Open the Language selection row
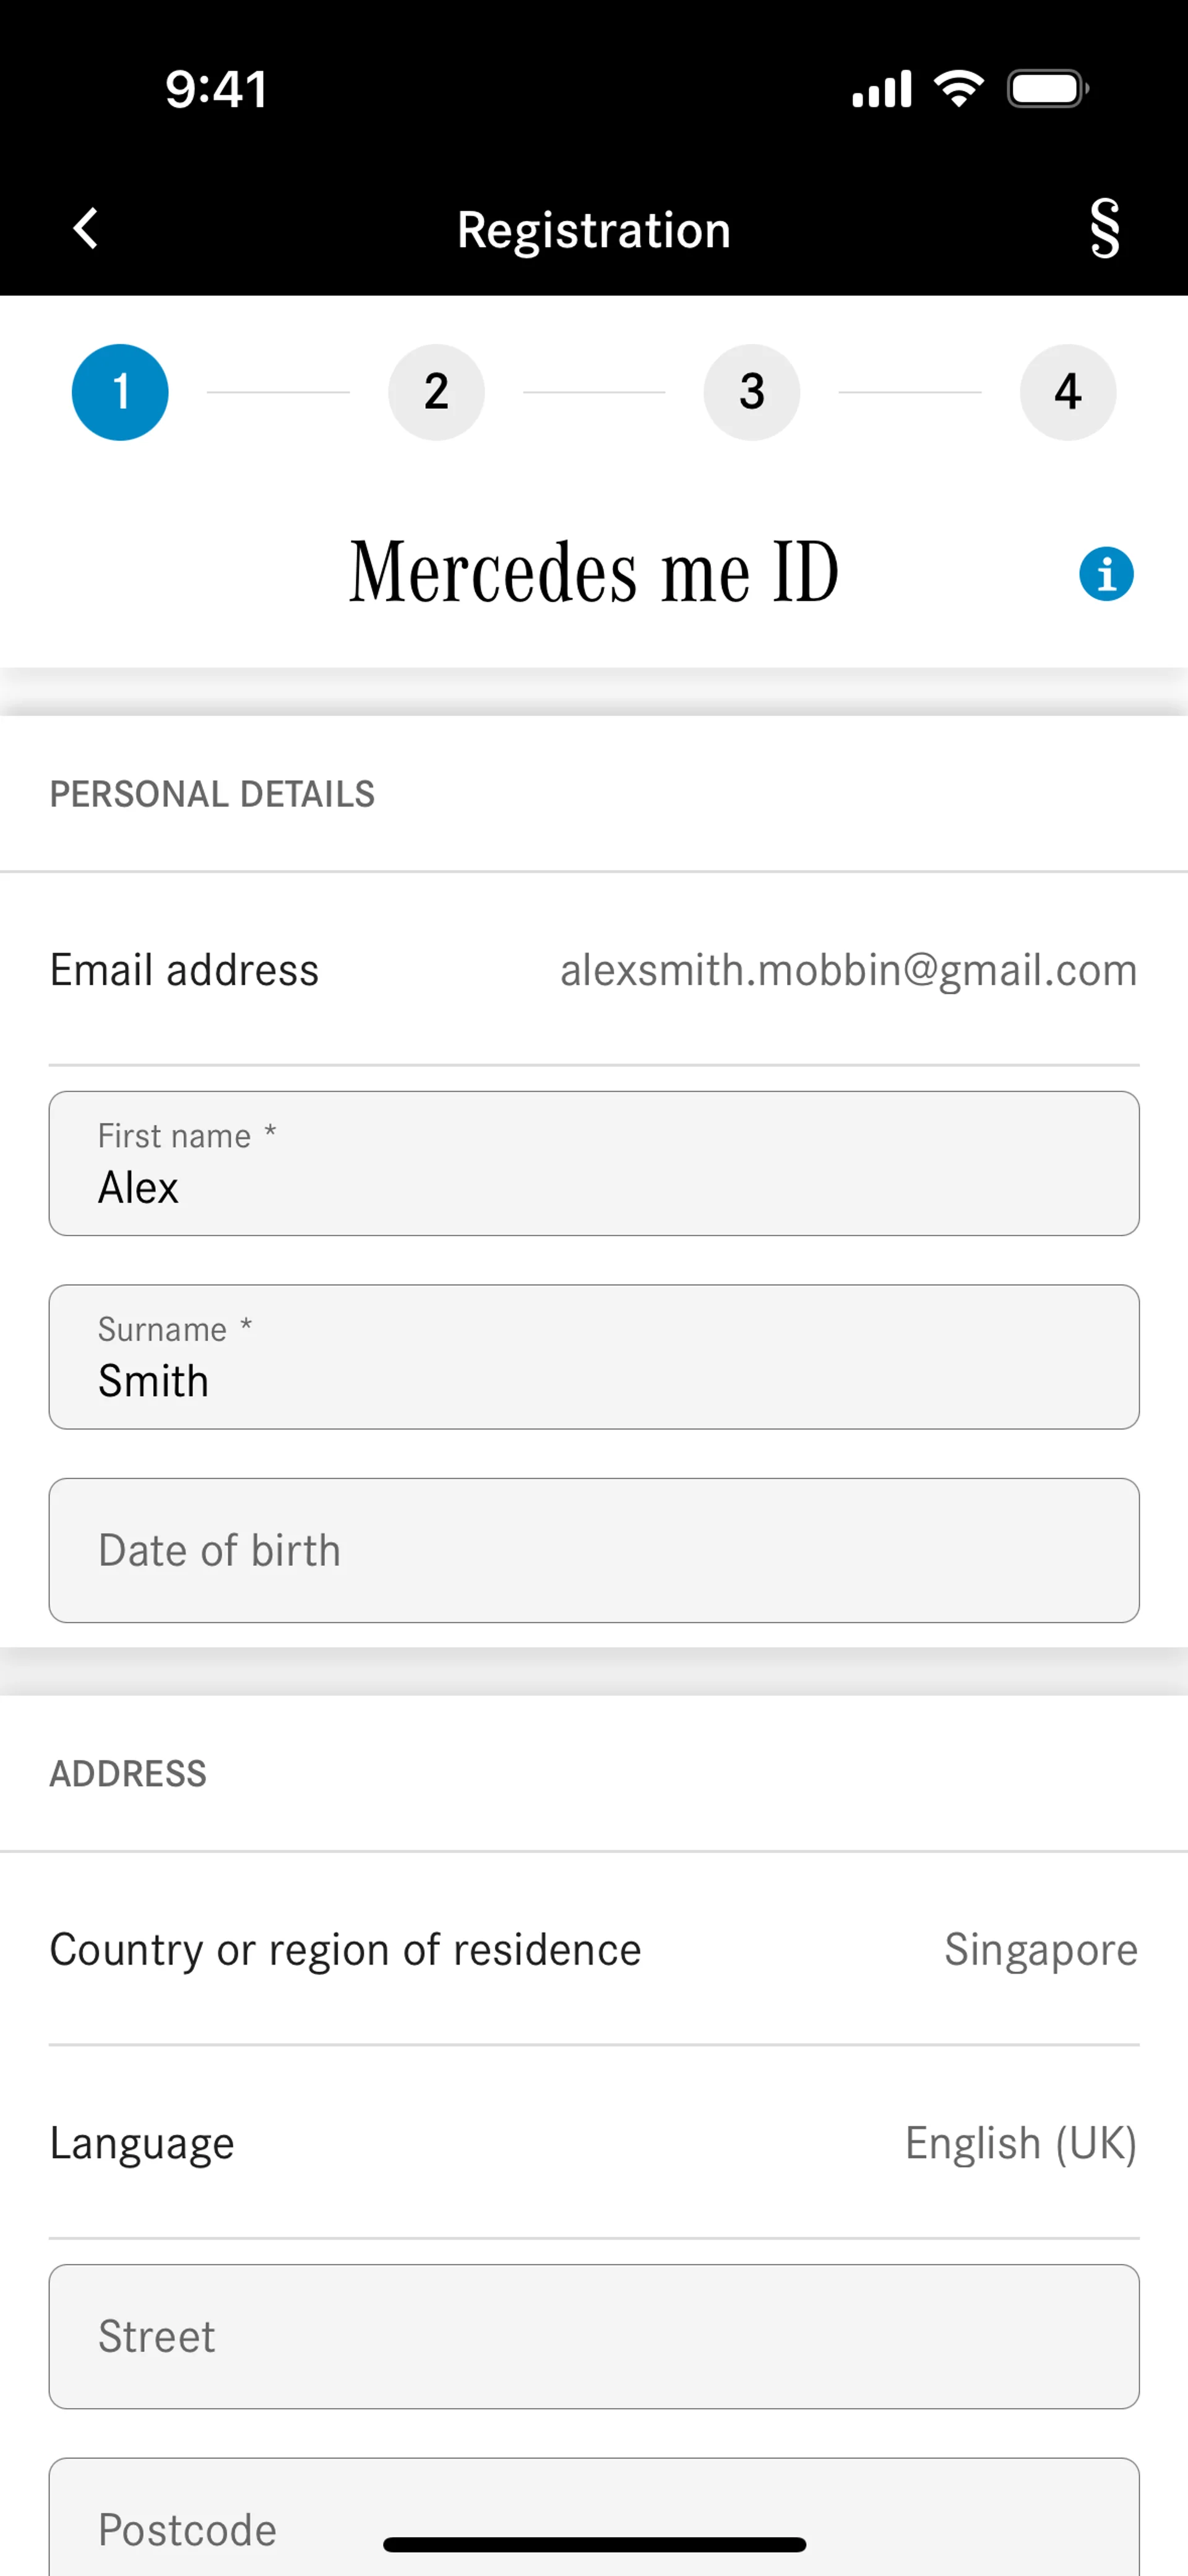The width and height of the screenshot is (1188, 2576). 594,2143
